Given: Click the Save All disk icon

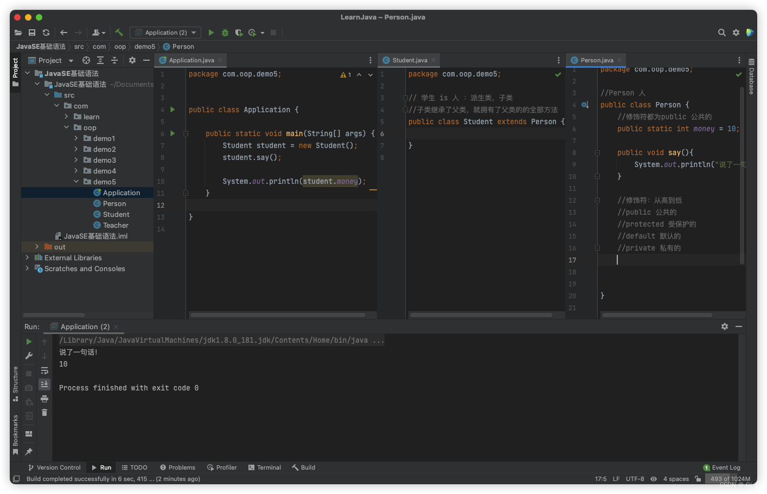Looking at the screenshot, I should [32, 33].
